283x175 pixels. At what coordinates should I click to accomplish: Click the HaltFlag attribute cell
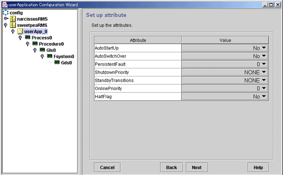pyautogui.click(x=138, y=97)
